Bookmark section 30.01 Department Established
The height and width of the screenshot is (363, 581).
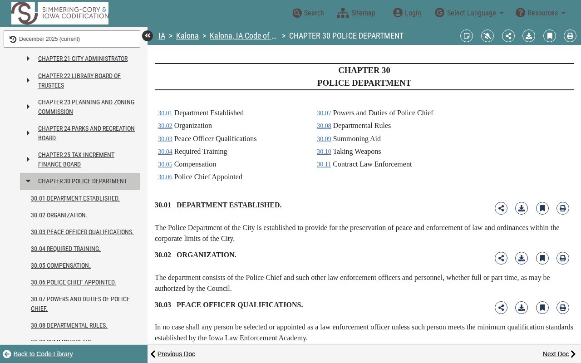(x=542, y=208)
